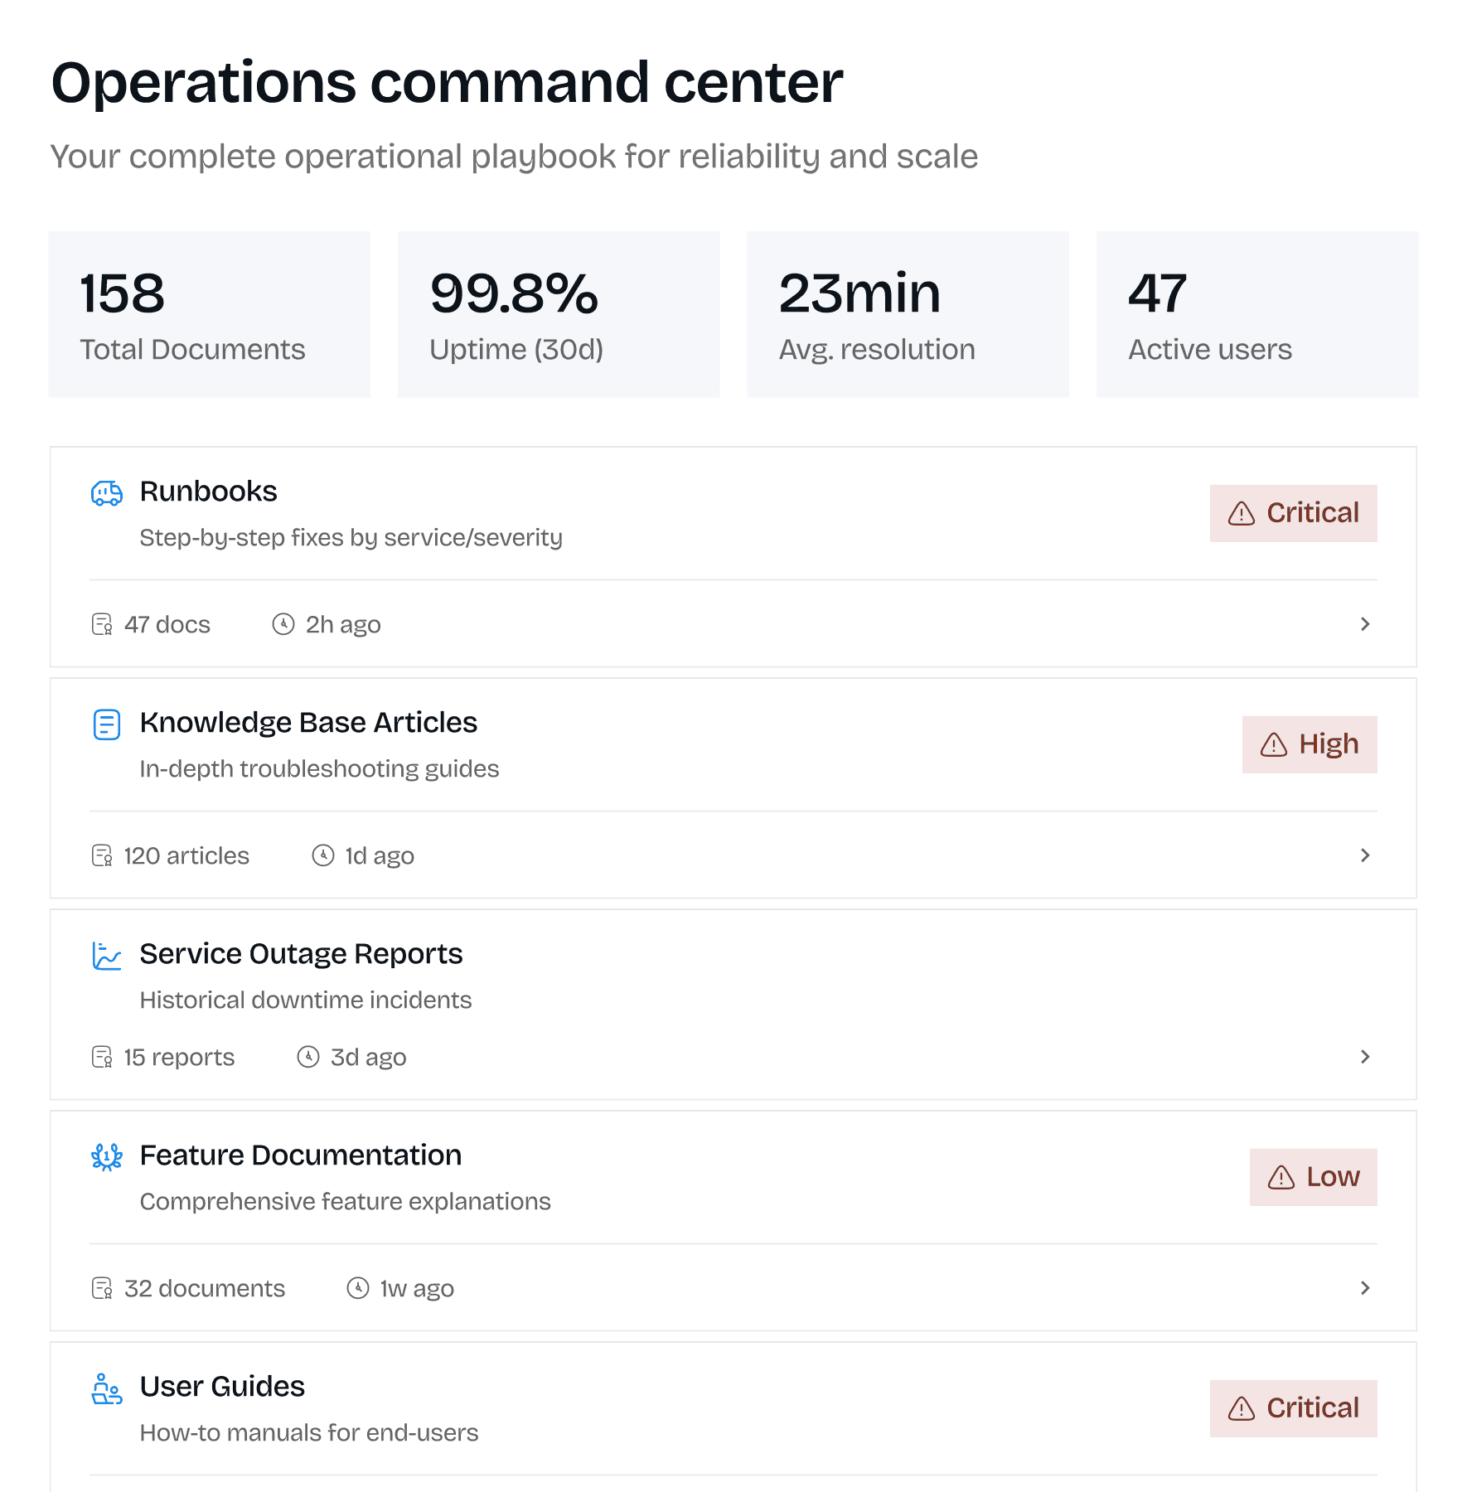Viewport: 1467px width, 1492px height.
Task: Click the document icon beside 47 docs
Action: [x=101, y=624]
